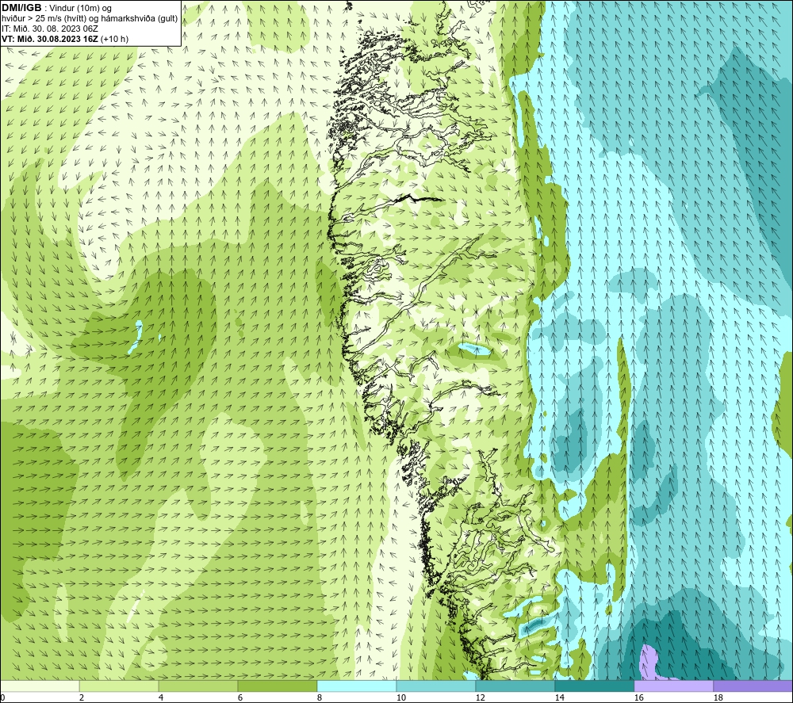
Task: Click the legend scale label '8'
Action: (320, 697)
